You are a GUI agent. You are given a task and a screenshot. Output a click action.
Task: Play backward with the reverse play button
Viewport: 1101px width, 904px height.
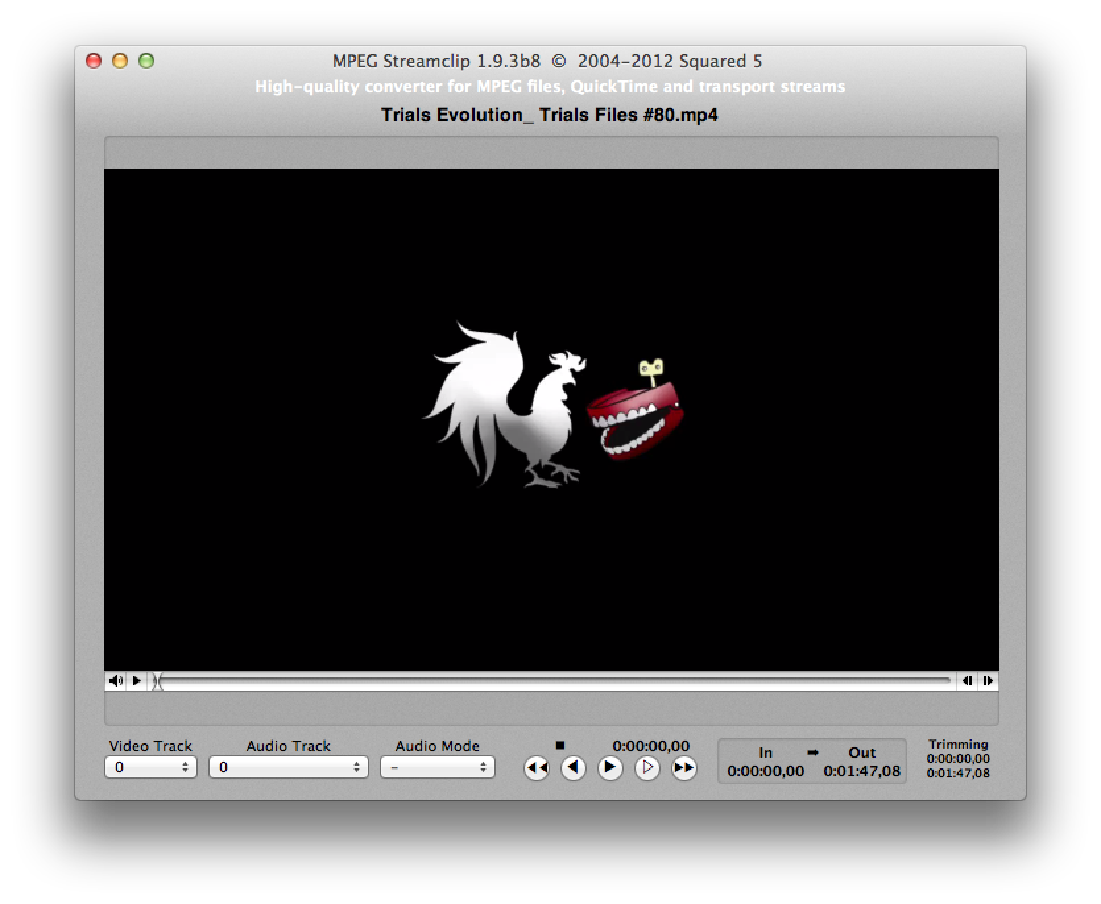point(574,768)
